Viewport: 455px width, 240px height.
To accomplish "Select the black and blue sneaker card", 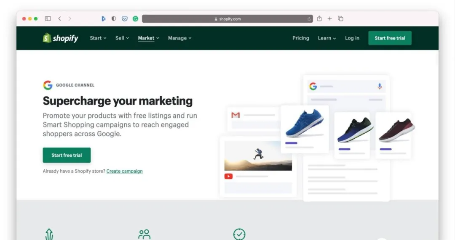I will click(352, 135).
